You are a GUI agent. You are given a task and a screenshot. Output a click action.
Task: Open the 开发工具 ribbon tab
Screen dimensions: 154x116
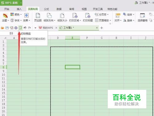(98, 9)
